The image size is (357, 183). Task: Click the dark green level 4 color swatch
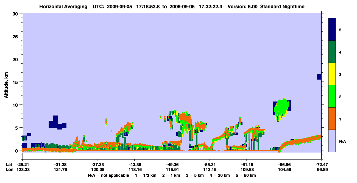[x=332, y=52]
